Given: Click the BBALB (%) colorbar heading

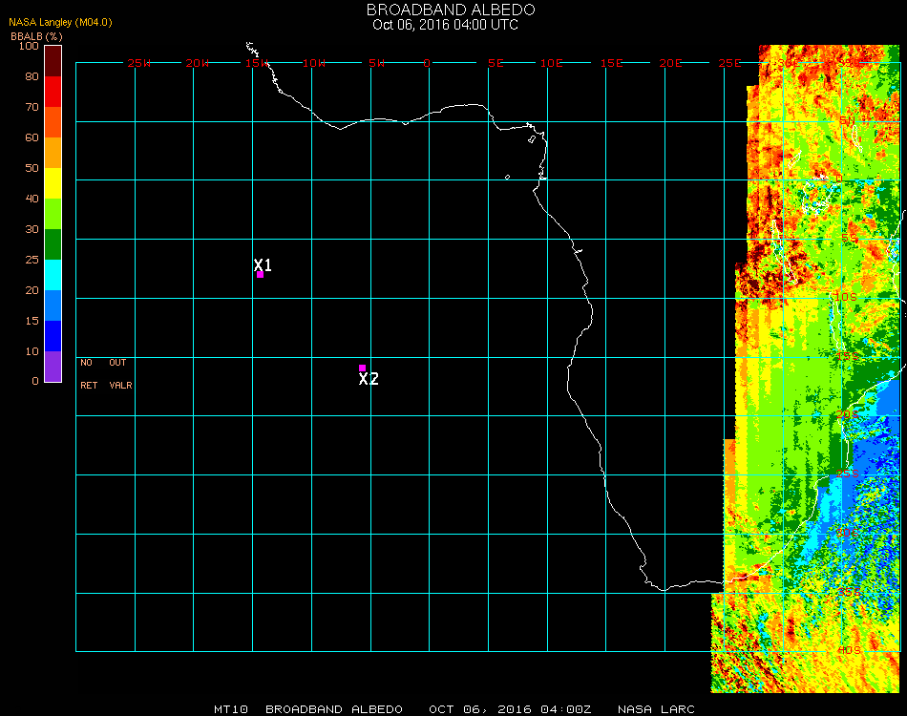Looking at the screenshot, I should [x=37, y=35].
